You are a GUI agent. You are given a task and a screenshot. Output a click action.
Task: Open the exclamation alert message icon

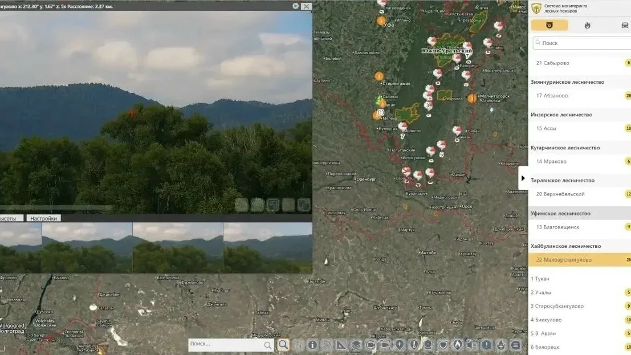486,345
